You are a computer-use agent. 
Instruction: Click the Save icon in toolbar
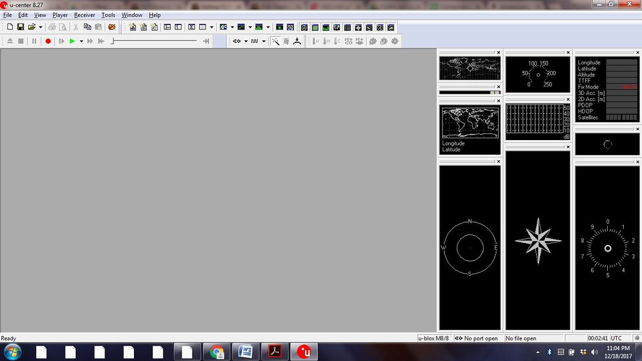pyautogui.click(x=20, y=27)
